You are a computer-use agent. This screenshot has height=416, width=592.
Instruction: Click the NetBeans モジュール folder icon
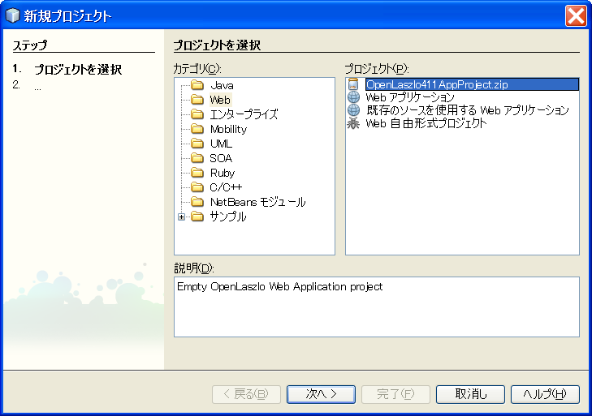pyautogui.click(x=197, y=202)
